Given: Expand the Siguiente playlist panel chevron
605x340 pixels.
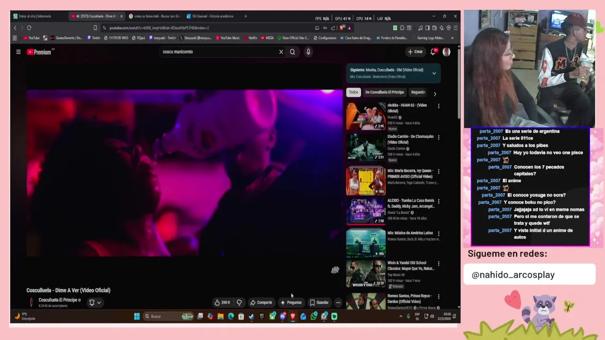Looking at the screenshot, I should coord(434,73).
